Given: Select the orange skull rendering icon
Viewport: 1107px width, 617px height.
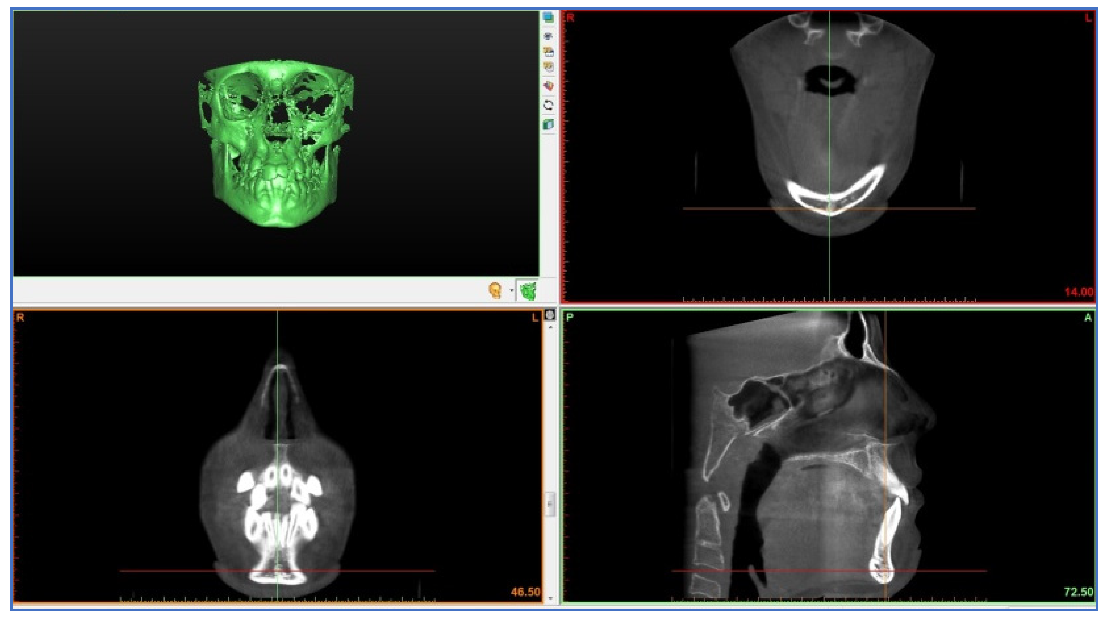Looking at the screenshot, I should tap(495, 291).
